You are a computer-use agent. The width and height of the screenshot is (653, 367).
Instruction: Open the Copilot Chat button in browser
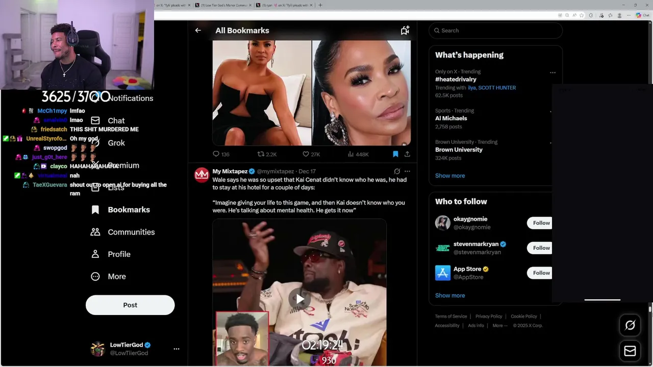642,15
